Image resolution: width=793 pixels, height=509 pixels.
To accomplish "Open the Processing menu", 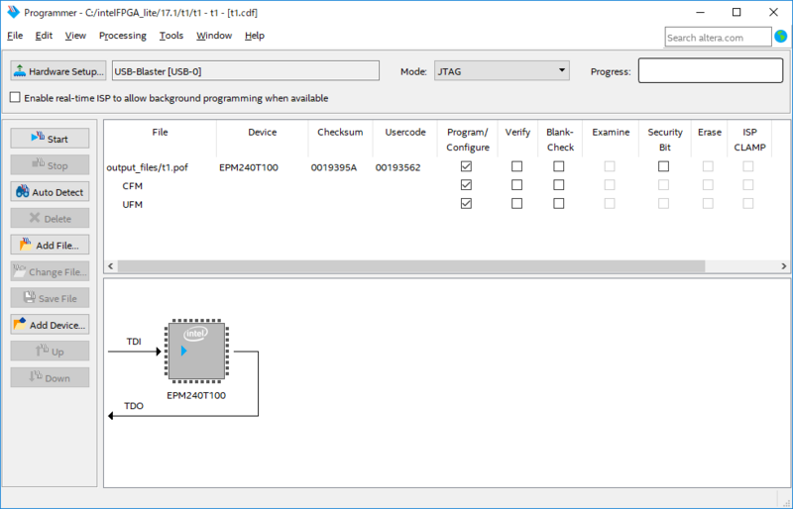I will (x=122, y=36).
